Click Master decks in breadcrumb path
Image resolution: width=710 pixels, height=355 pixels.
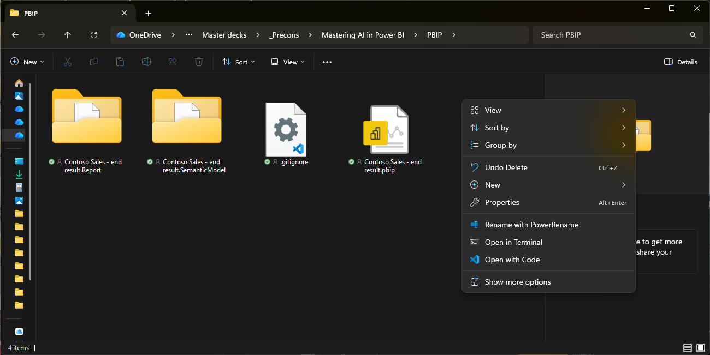point(224,35)
